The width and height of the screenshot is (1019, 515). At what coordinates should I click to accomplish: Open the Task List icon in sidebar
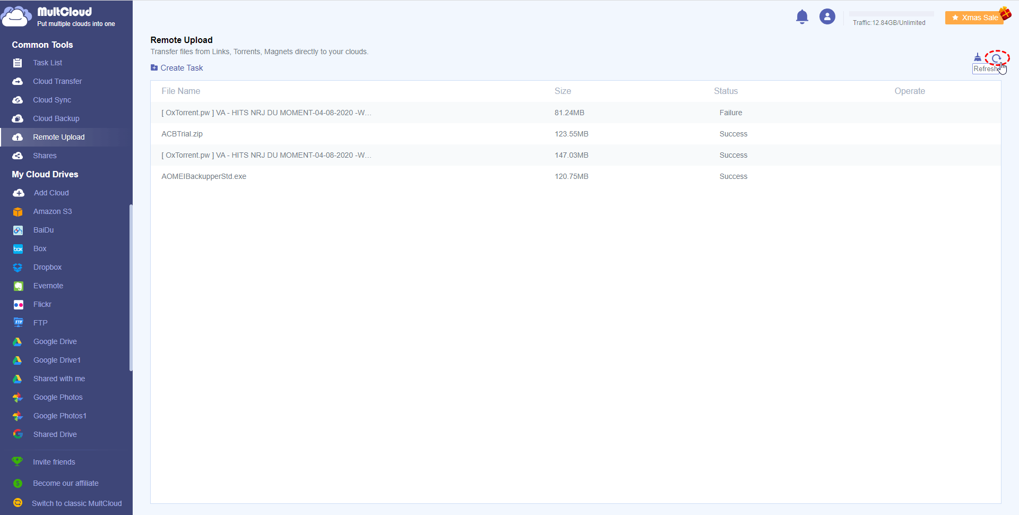[x=18, y=63]
